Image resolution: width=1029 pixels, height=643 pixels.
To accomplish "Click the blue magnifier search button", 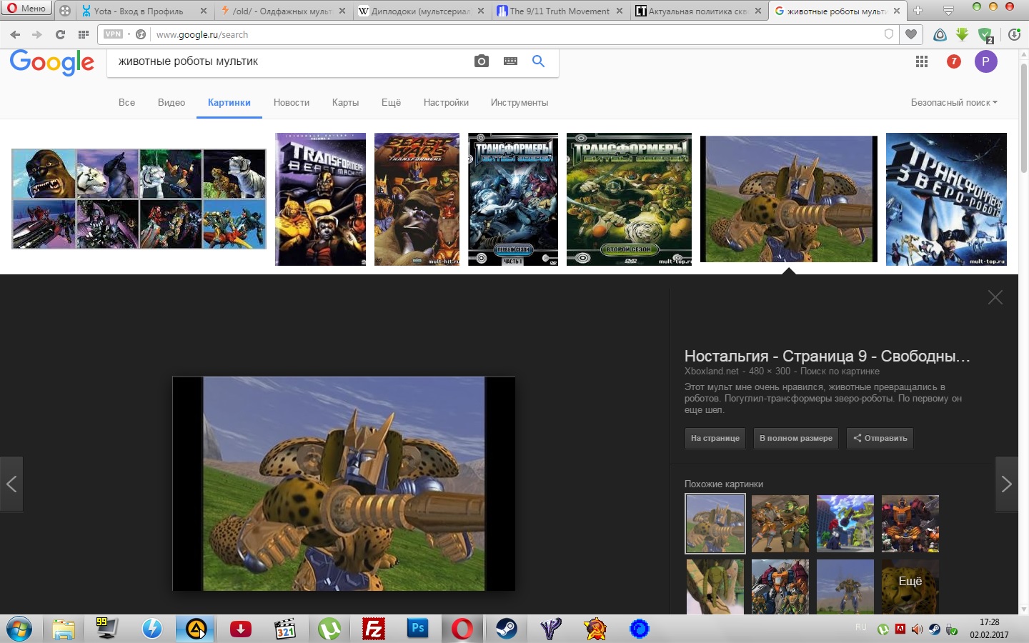I will 539,61.
